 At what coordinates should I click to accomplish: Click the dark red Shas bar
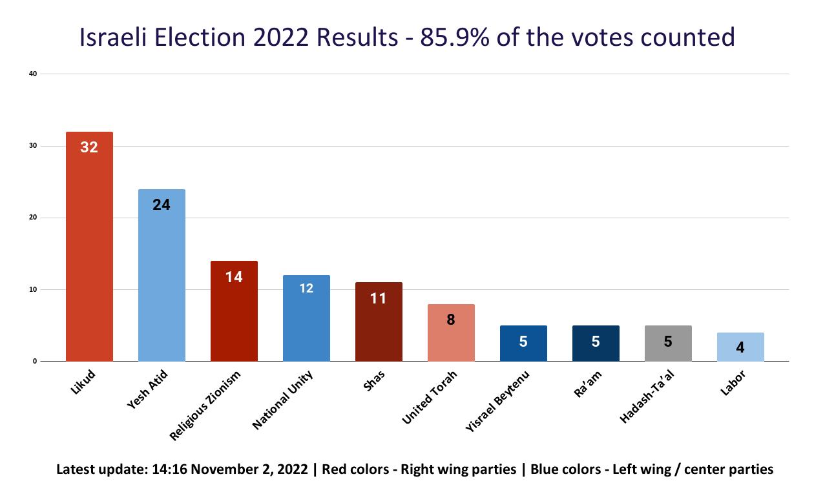pos(379,326)
